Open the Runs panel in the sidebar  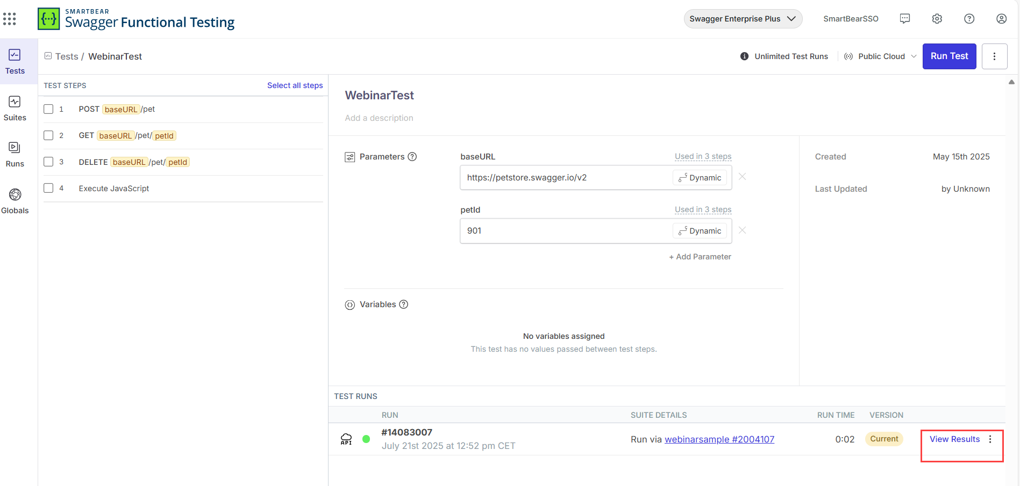[15, 154]
